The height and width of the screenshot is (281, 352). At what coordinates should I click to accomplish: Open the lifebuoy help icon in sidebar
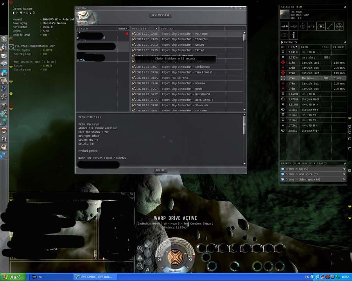[x=4, y=130]
